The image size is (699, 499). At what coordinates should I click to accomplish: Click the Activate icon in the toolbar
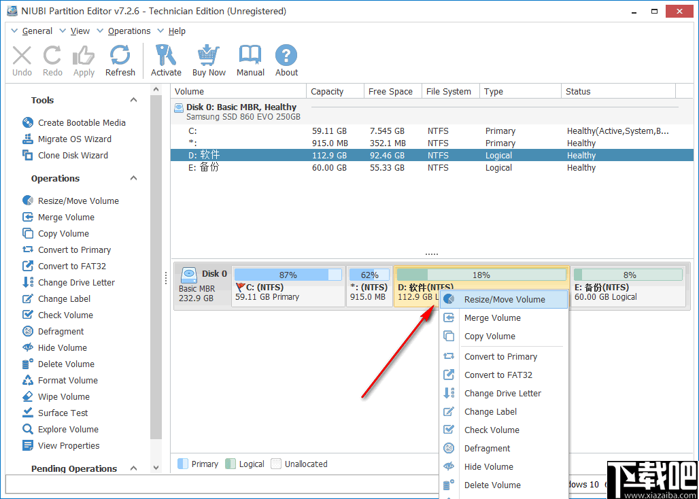tap(166, 60)
